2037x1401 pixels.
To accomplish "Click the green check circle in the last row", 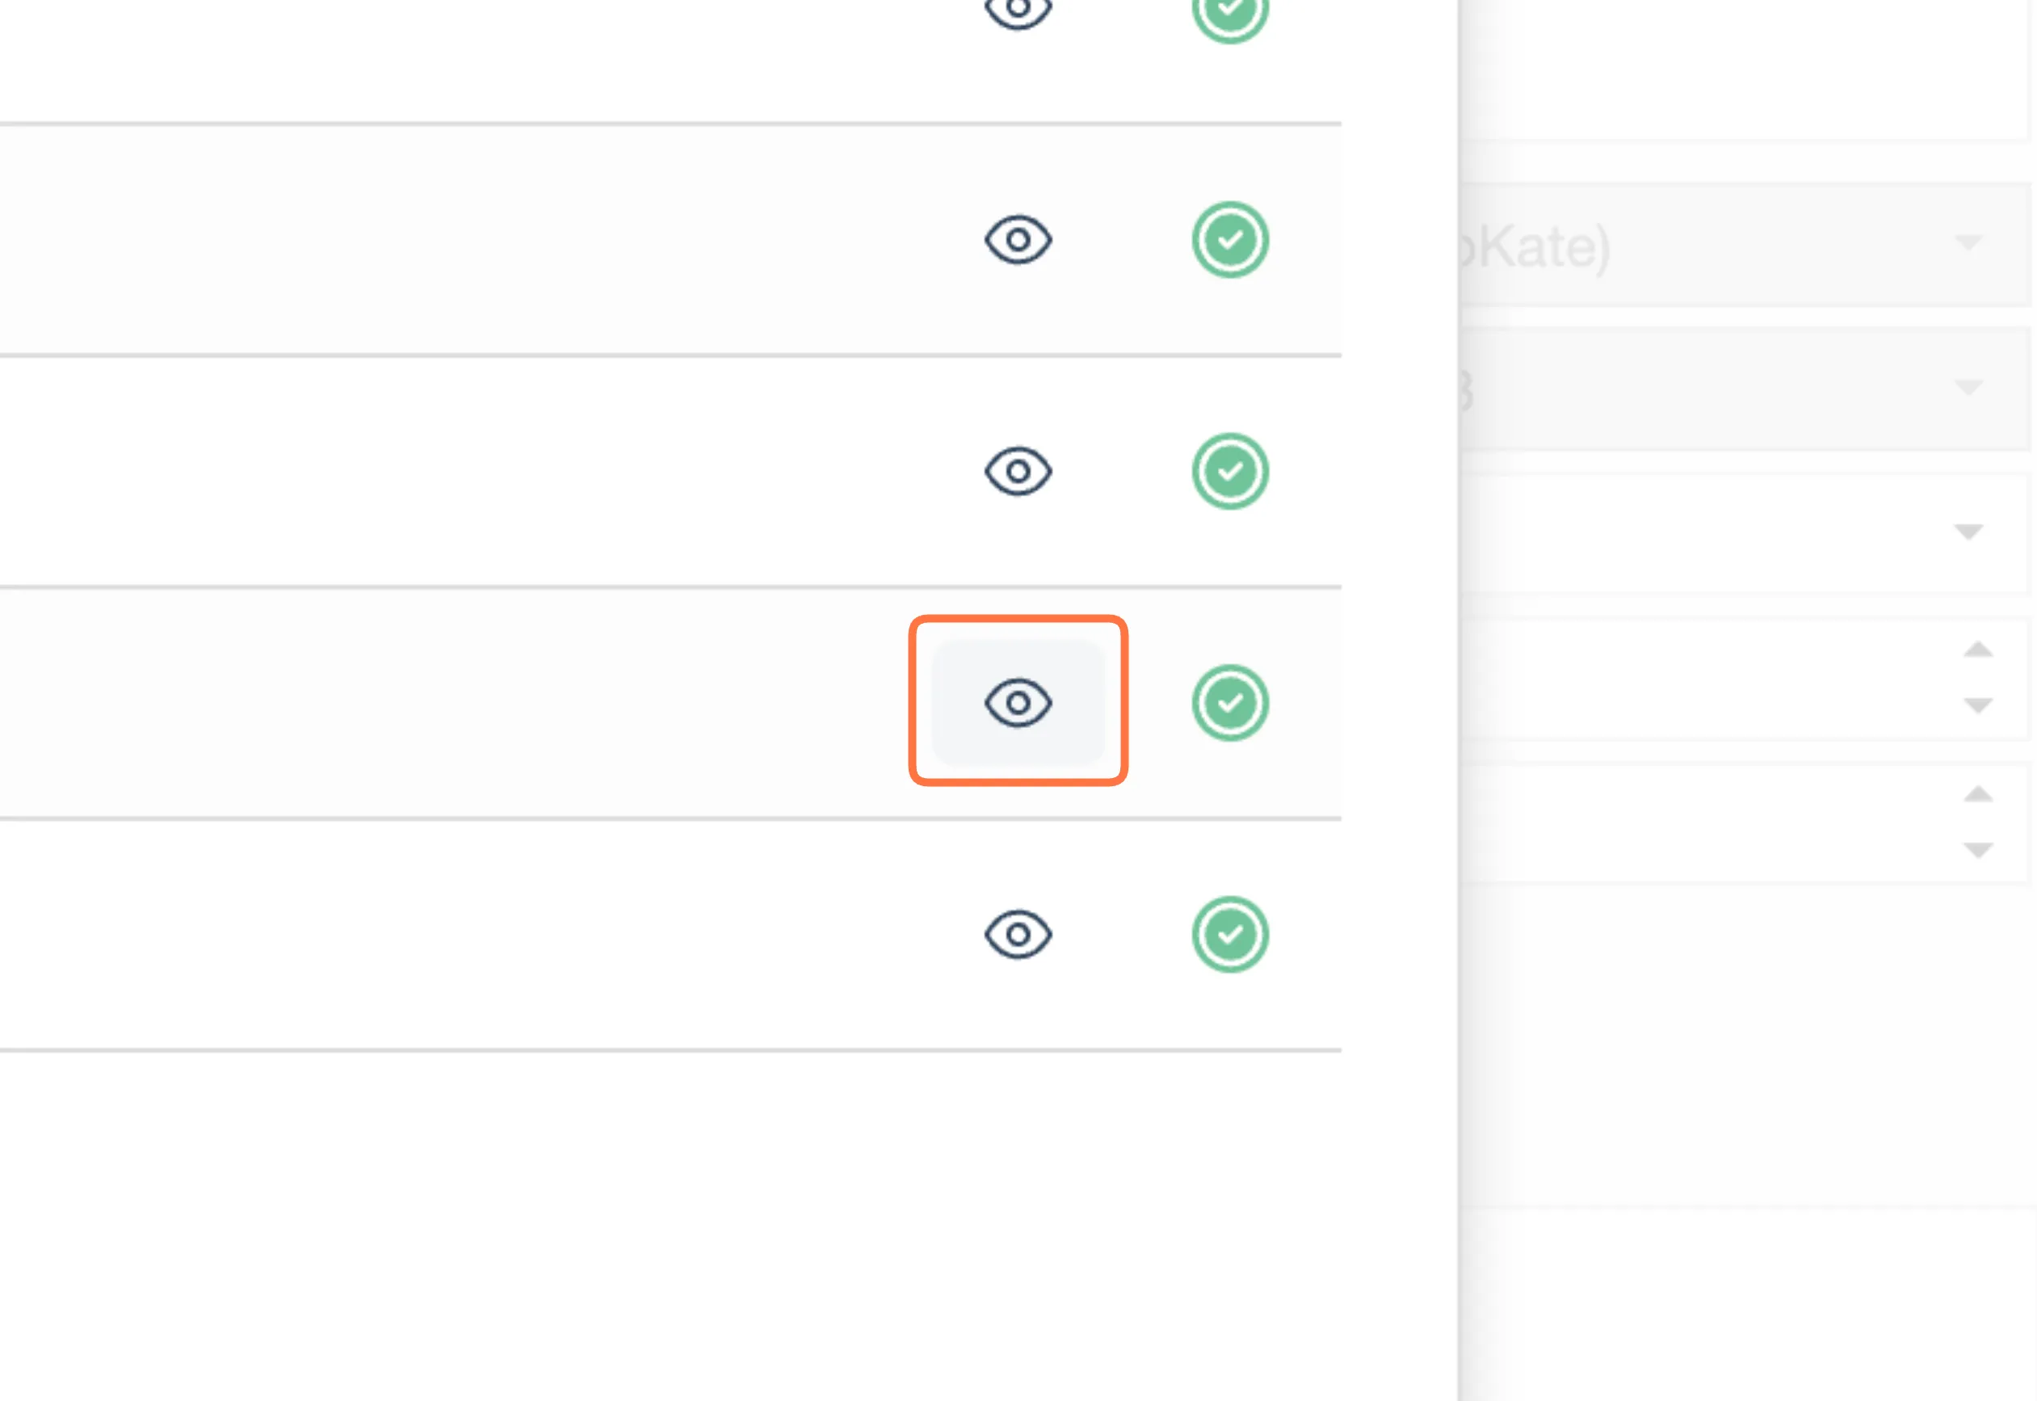I will pyautogui.click(x=1230, y=934).
